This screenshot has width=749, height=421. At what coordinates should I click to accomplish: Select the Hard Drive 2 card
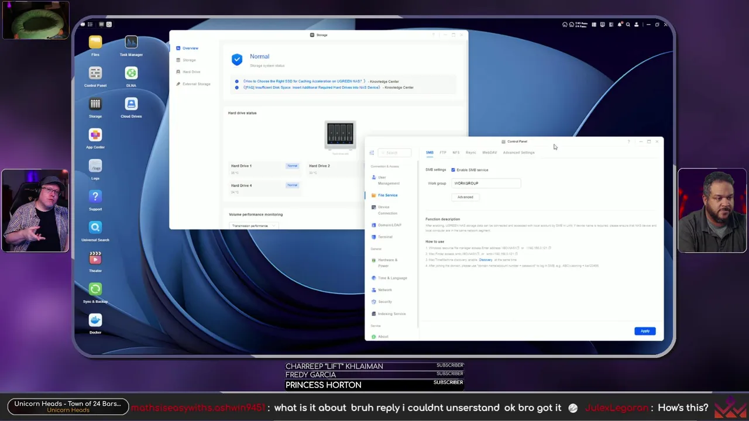(x=336, y=169)
